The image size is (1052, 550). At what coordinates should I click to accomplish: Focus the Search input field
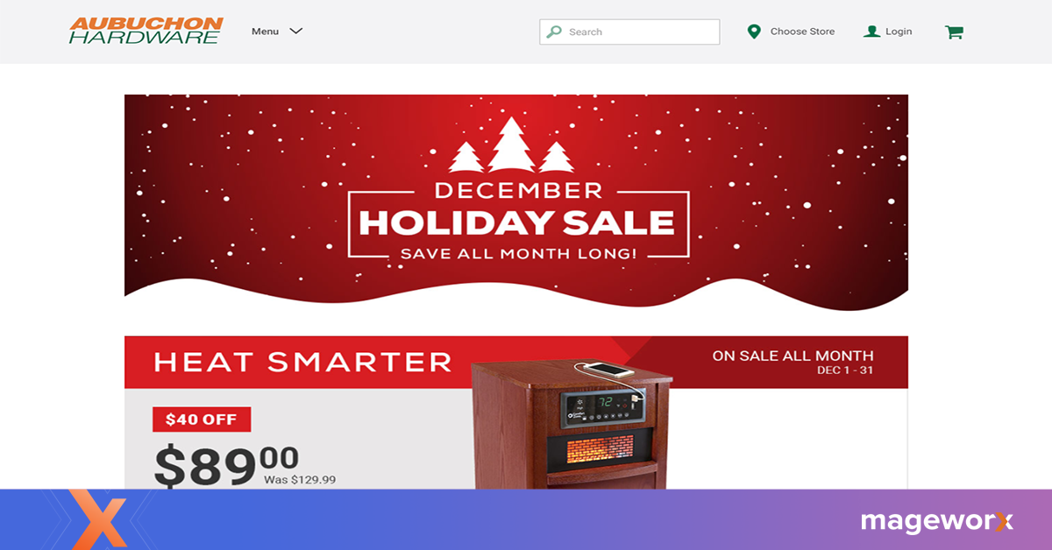tap(629, 32)
